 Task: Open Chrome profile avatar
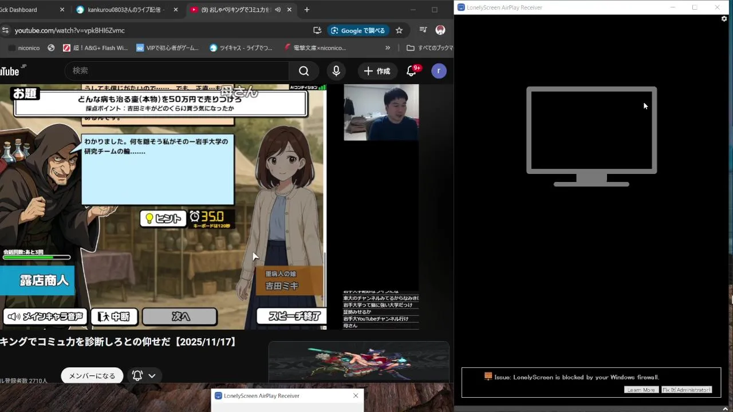440,30
